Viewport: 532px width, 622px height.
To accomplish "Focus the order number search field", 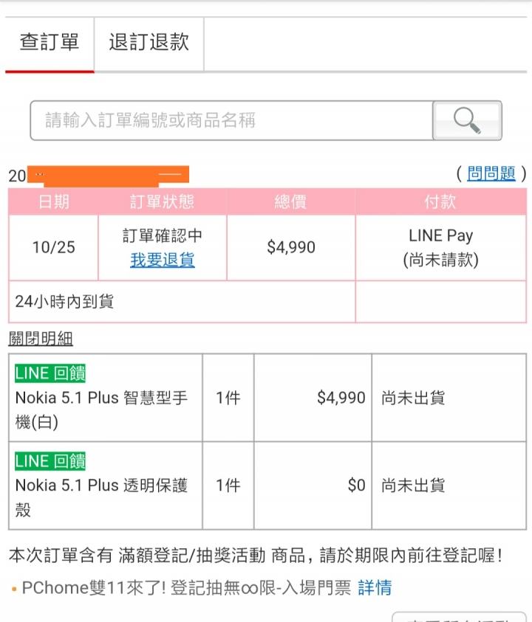I will point(231,120).
